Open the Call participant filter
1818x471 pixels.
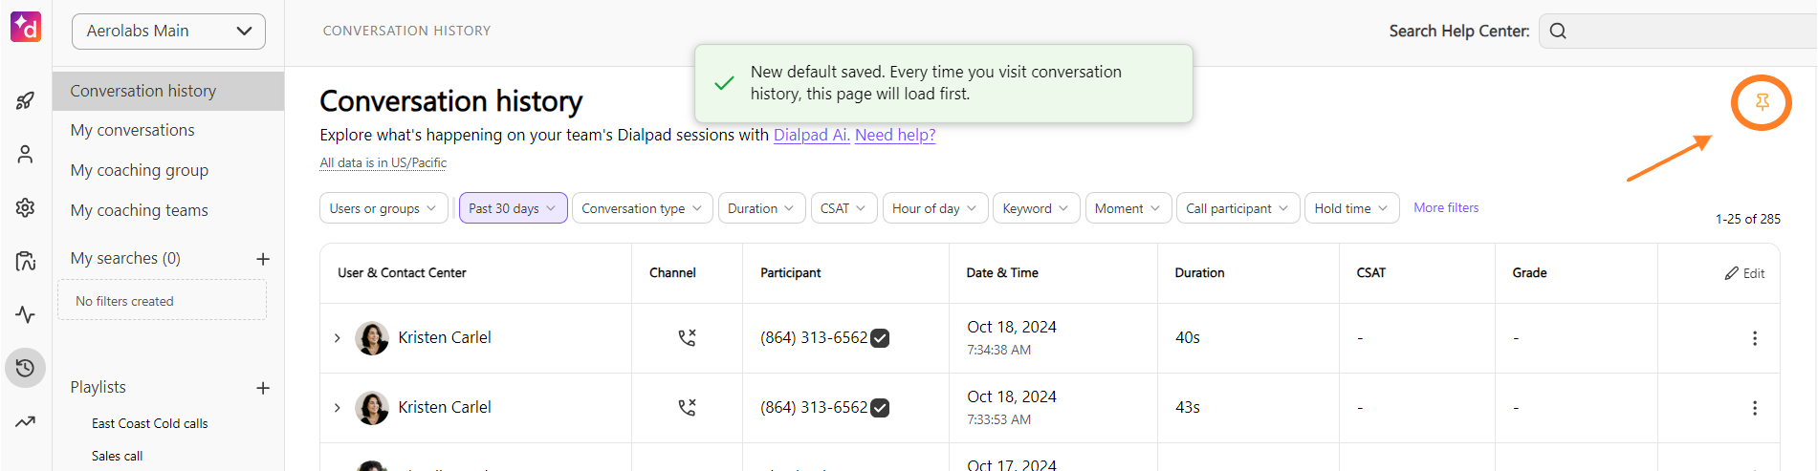(1238, 208)
